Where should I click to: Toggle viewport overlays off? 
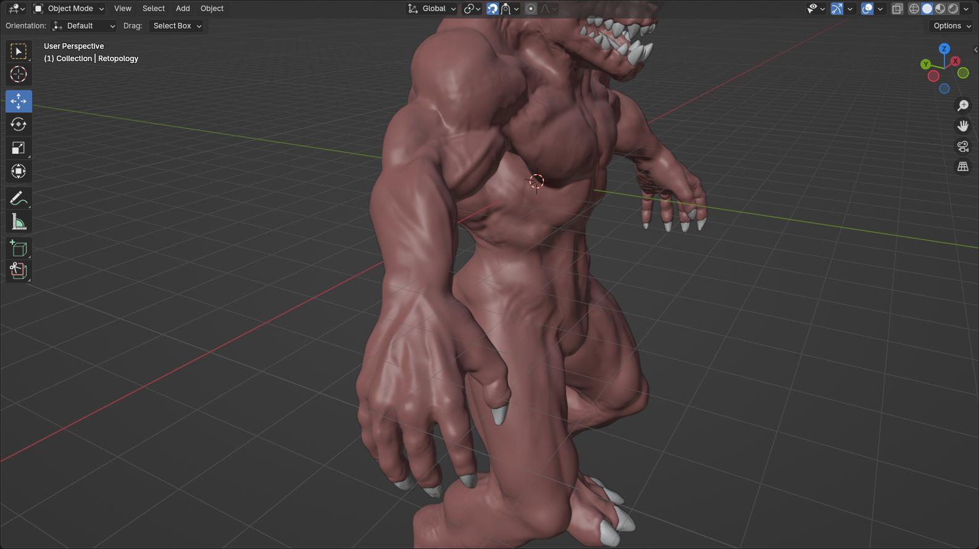(867, 9)
